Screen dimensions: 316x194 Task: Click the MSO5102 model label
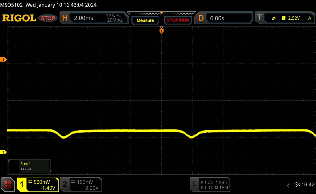[11, 5]
